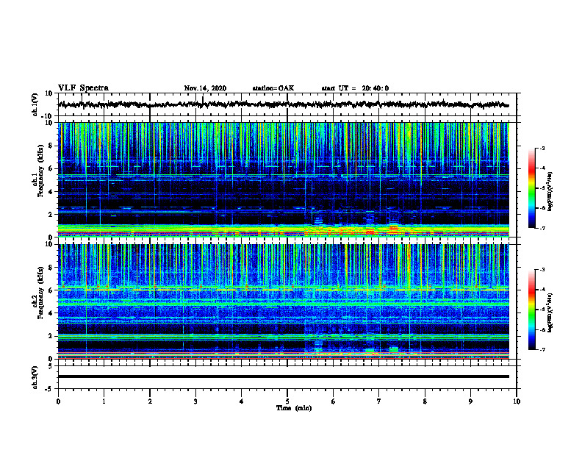The image size is (582, 450).
Task: Click the ch.2 spectrogram color scale bar
Action: pos(531,310)
